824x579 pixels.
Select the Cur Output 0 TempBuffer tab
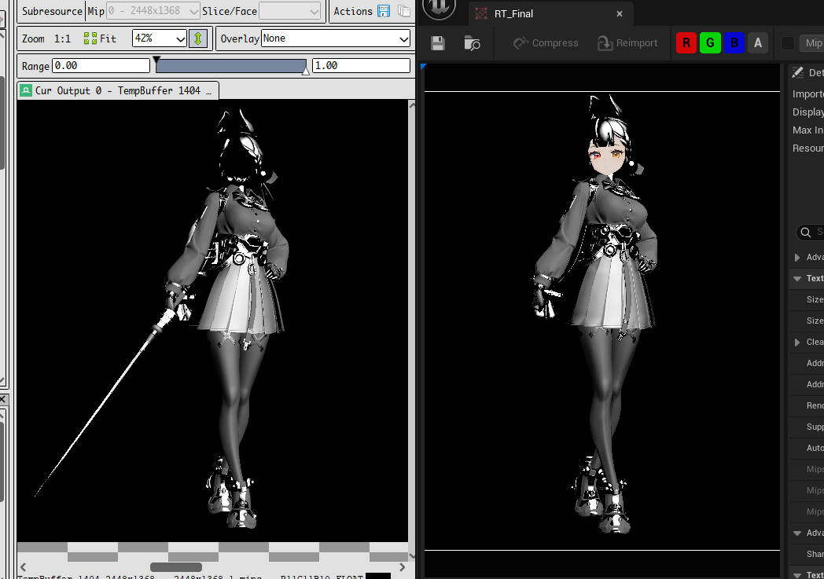point(118,90)
